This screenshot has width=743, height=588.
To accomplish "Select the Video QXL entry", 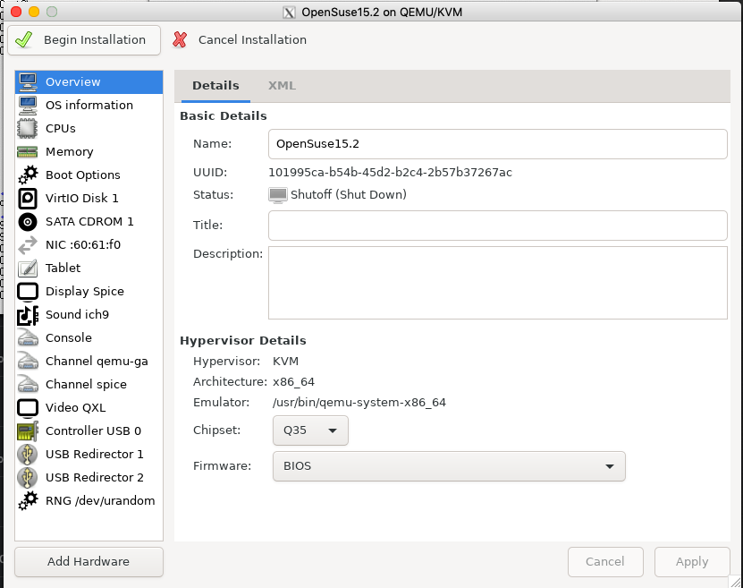I will (x=89, y=407).
